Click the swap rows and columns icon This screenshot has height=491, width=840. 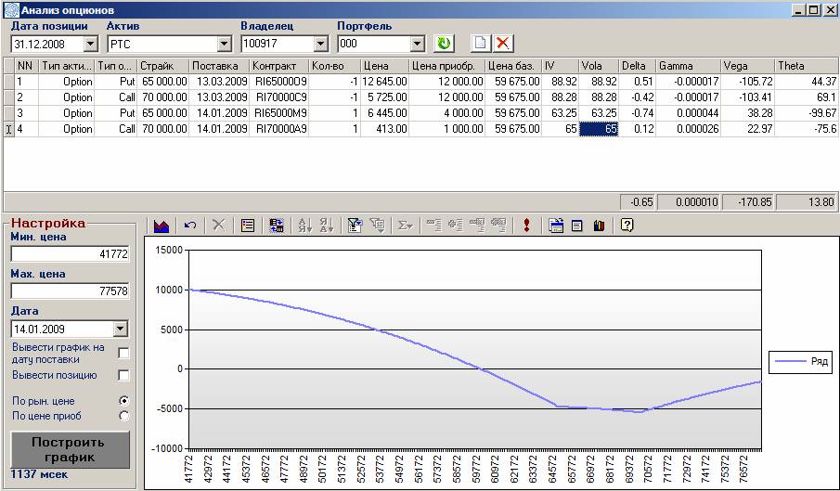[x=277, y=226]
